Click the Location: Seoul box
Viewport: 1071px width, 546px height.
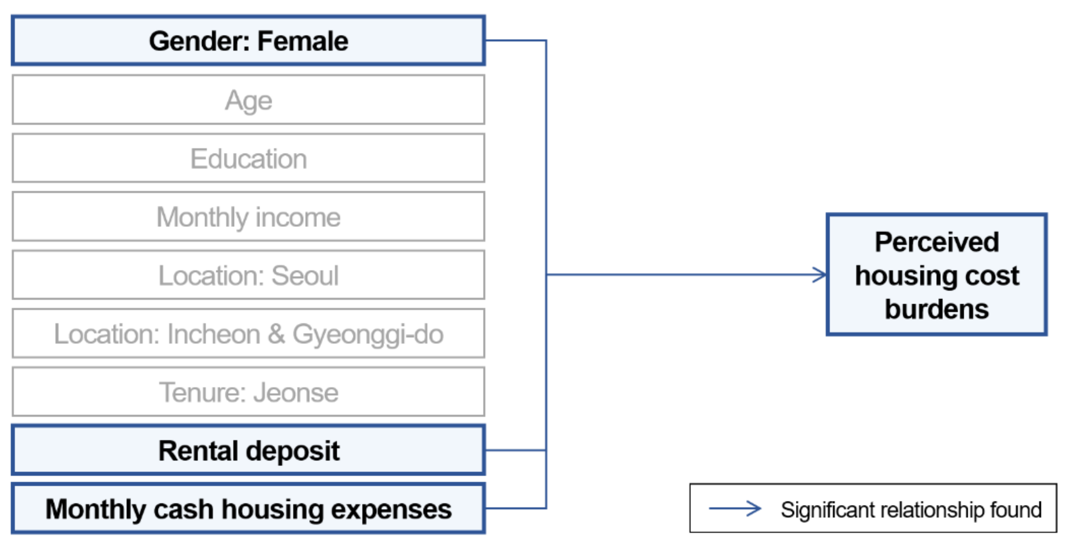(x=248, y=275)
